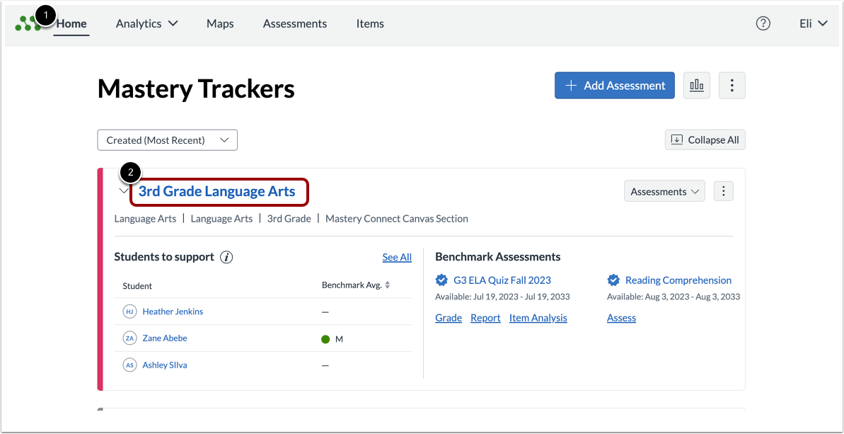Click Heather Jenkins's avatar initials
Image resolution: width=844 pixels, height=434 pixels.
tap(129, 311)
